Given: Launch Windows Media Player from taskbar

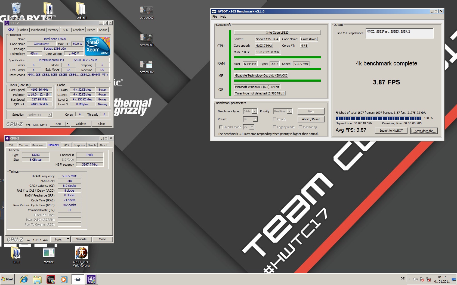Looking at the screenshot, I should coord(64,279).
